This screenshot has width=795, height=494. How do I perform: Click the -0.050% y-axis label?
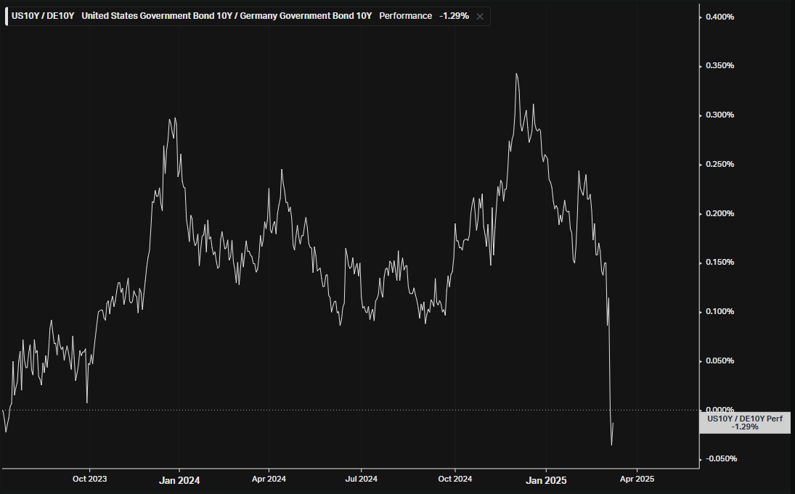pos(721,458)
